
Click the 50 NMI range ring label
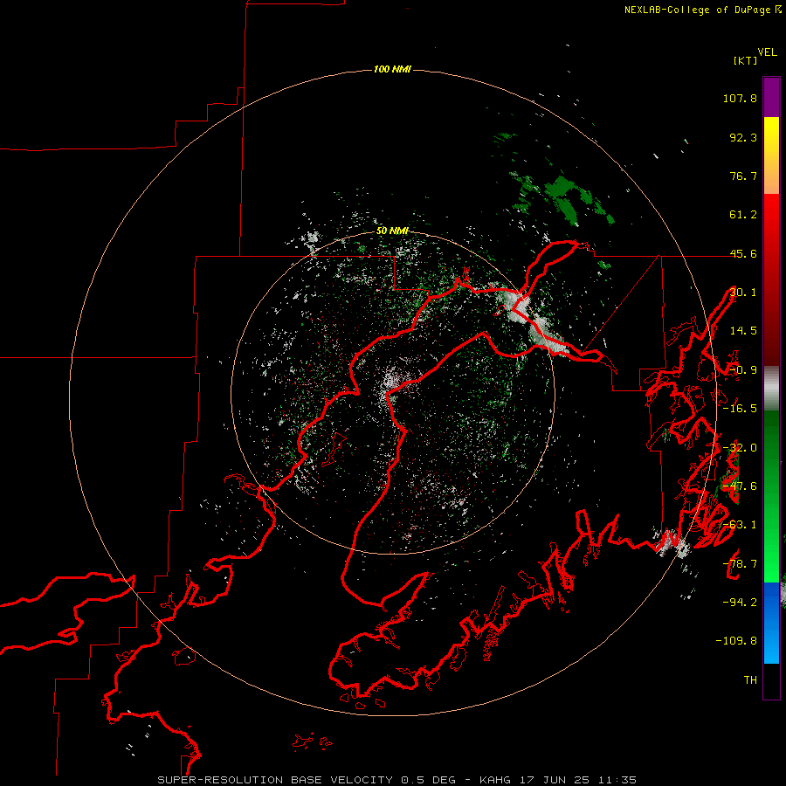[392, 231]
